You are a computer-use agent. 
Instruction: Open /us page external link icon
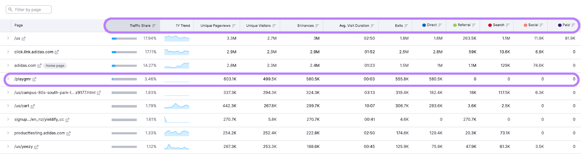click(x=24, y=38)
